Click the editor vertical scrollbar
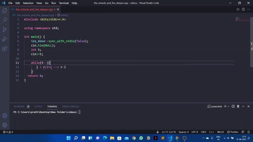This screenshot has width=253, height=142. click(x=251, y=42)
